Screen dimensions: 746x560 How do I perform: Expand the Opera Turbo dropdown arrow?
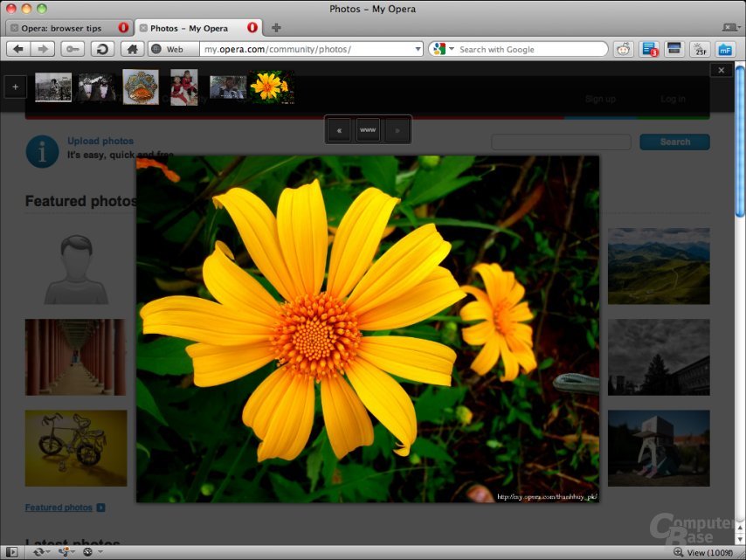pyautogui.click(x=100, y=552)
